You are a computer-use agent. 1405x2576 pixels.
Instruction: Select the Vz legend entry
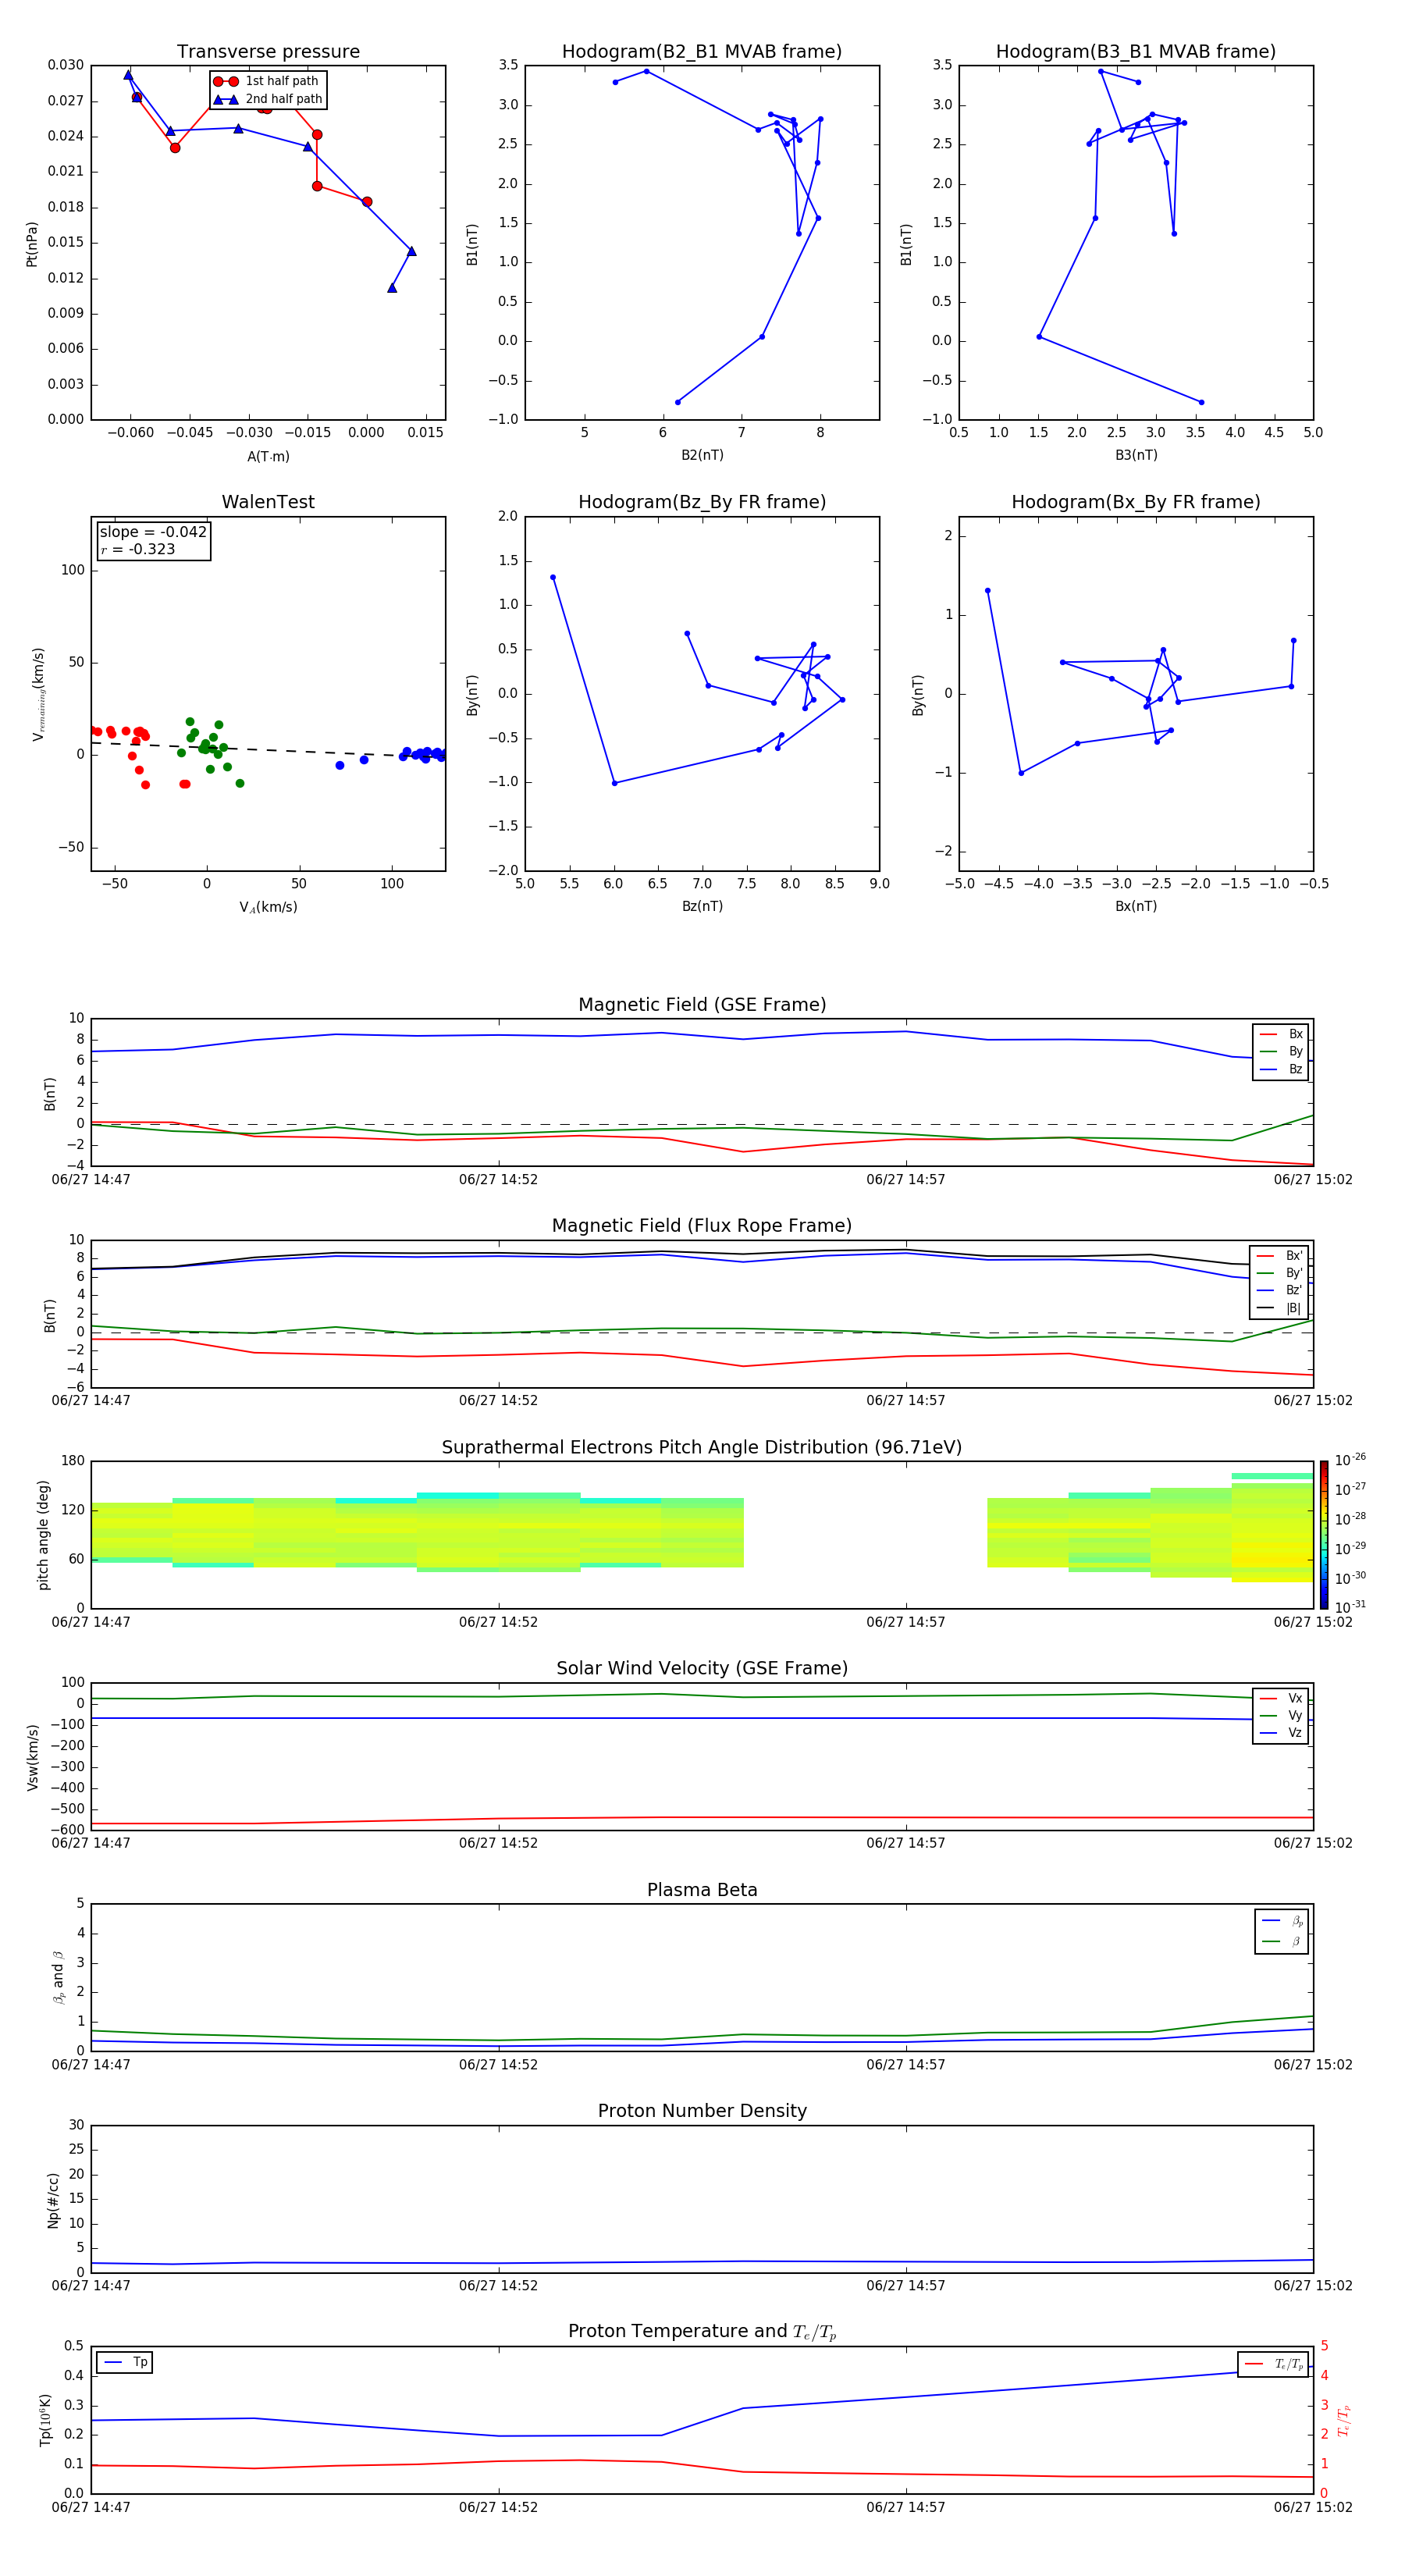1281,1732
